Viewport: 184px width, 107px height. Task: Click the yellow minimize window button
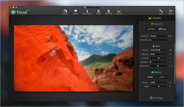(13, 7)
